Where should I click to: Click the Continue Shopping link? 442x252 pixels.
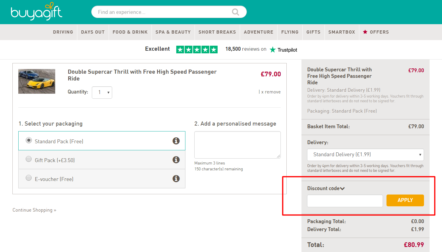34,210
